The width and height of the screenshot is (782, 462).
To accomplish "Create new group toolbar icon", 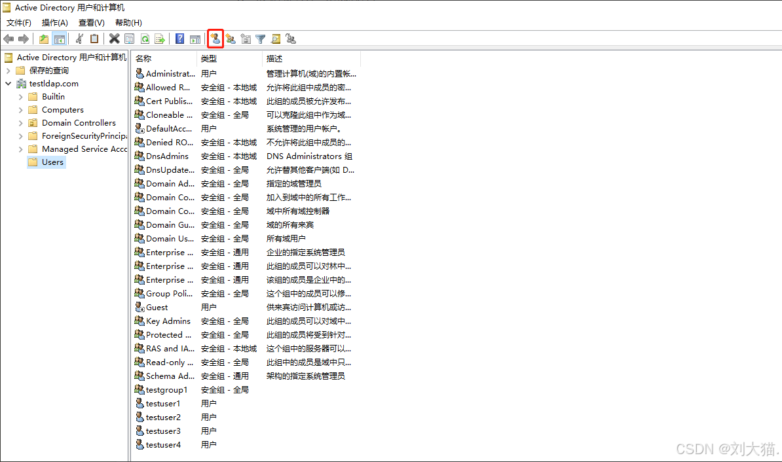I will coord(231,39).
